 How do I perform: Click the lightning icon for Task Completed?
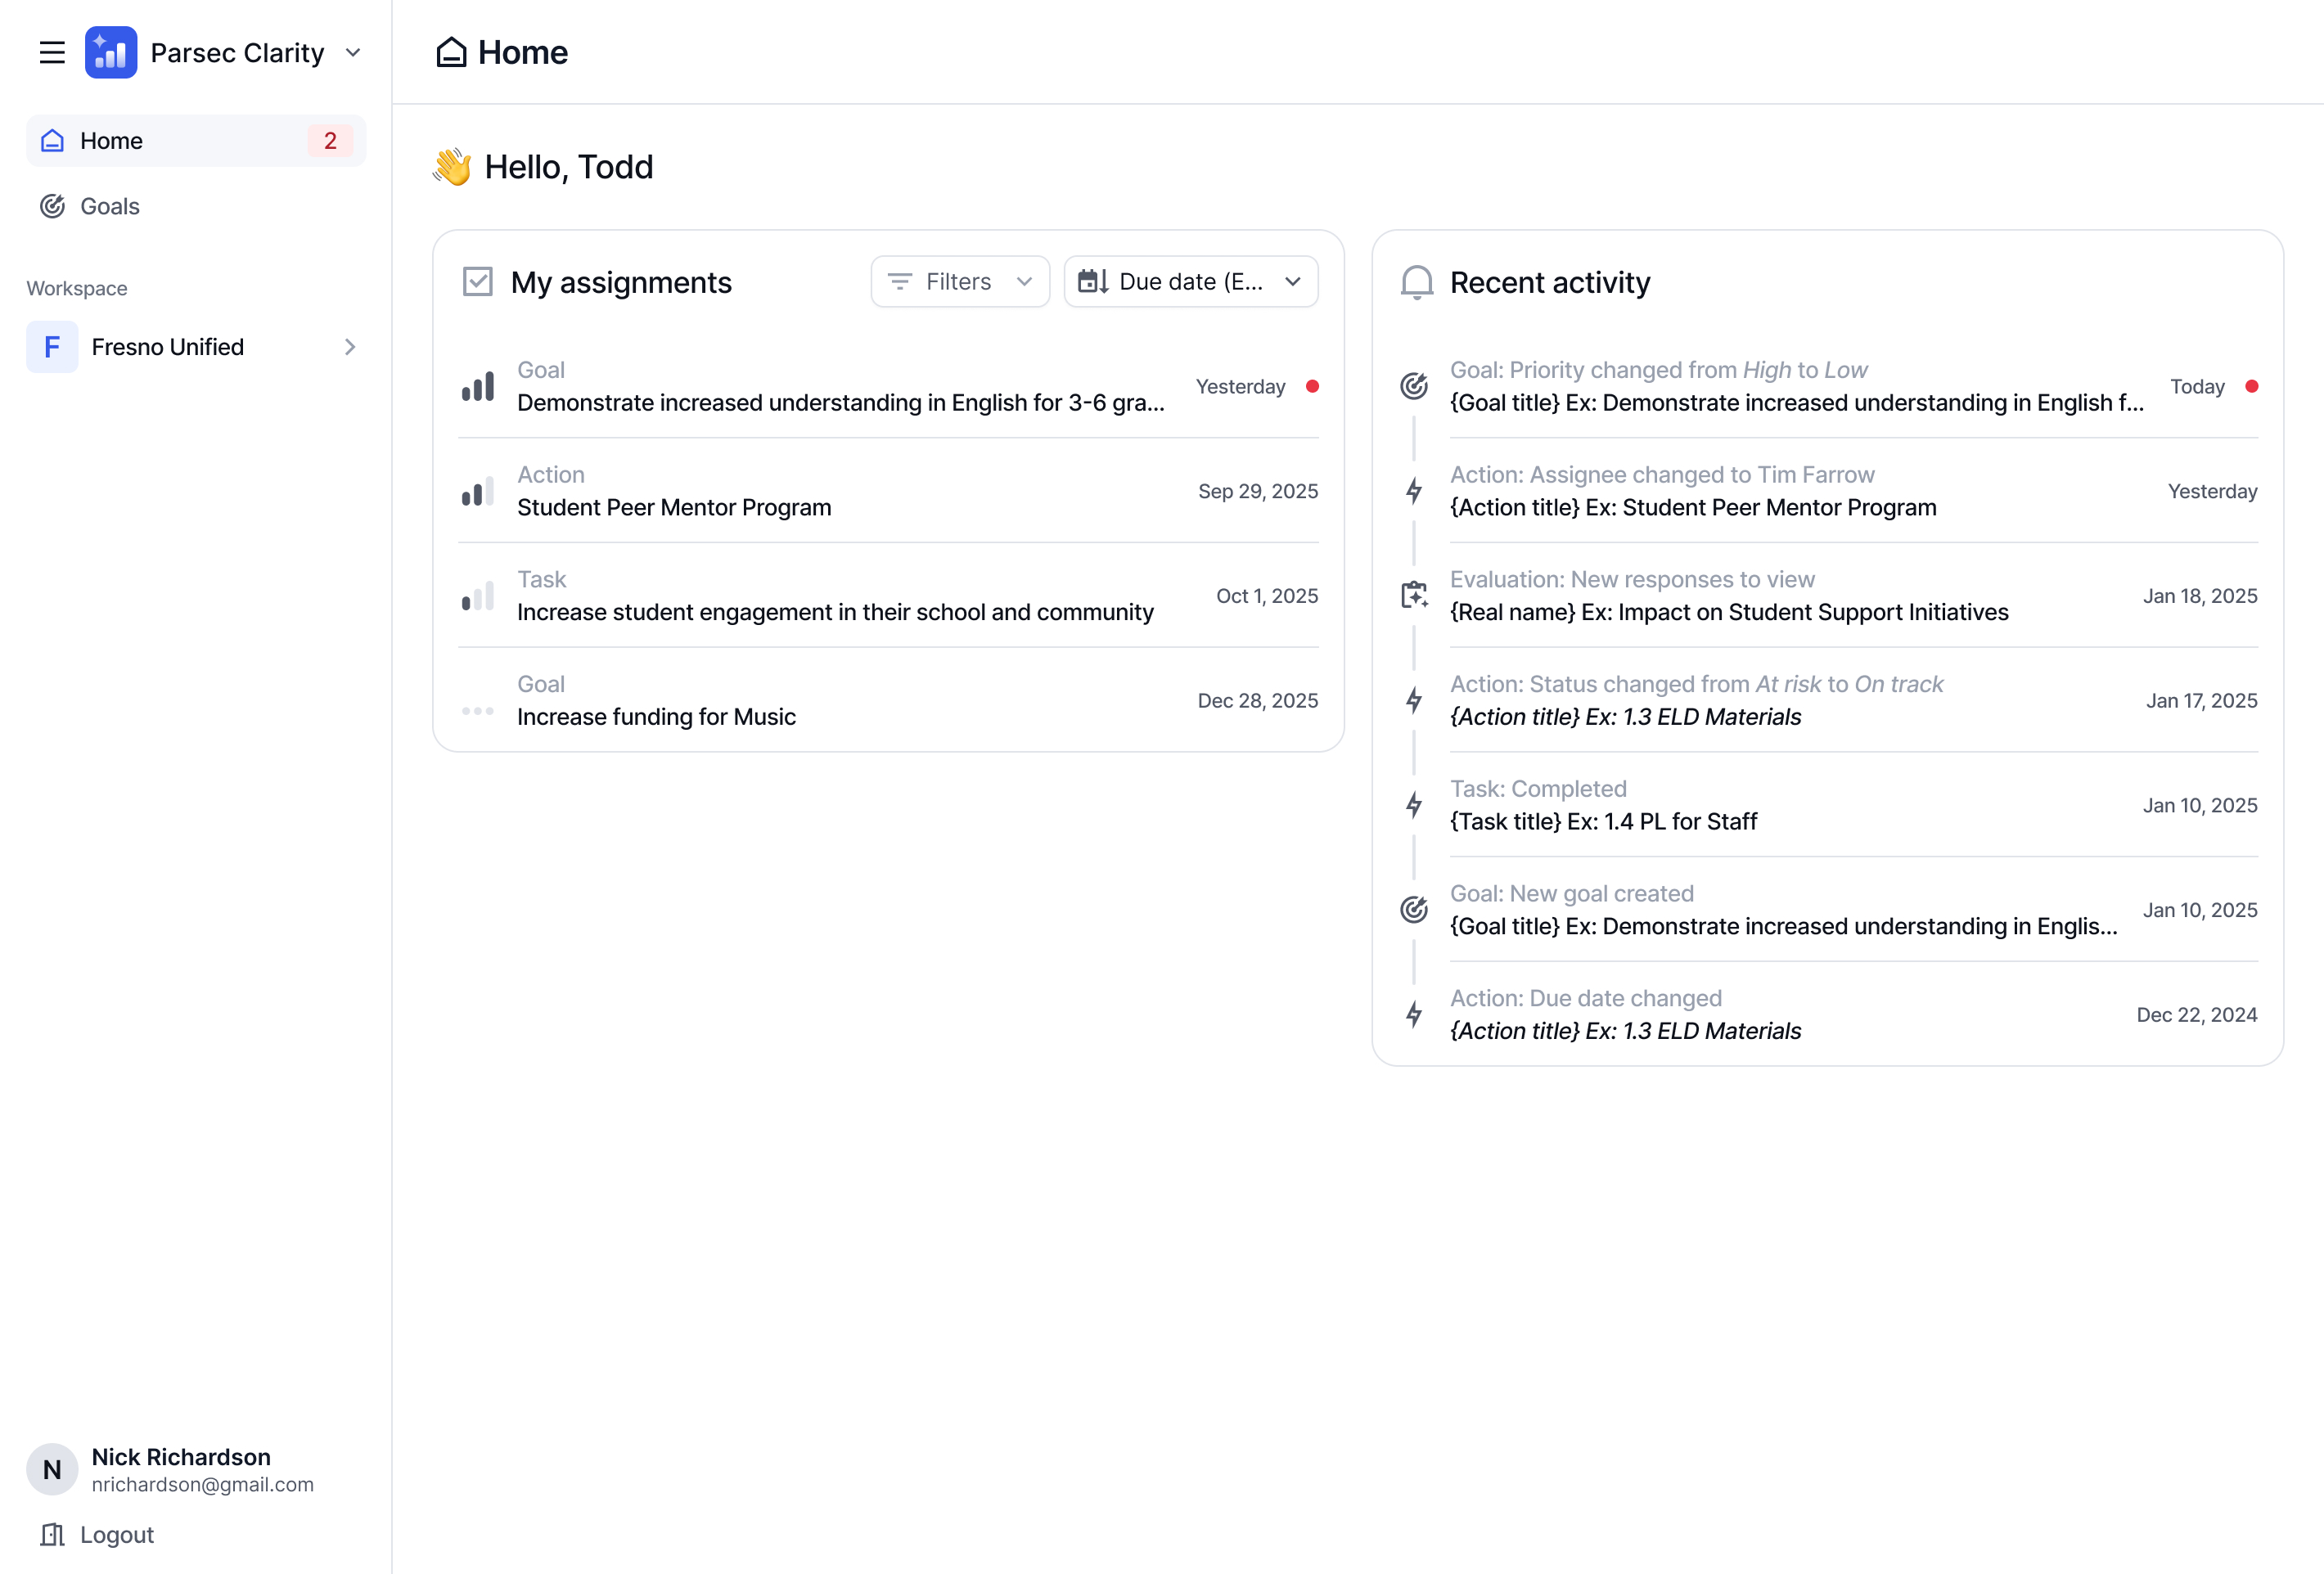[x=1414, y=805]
